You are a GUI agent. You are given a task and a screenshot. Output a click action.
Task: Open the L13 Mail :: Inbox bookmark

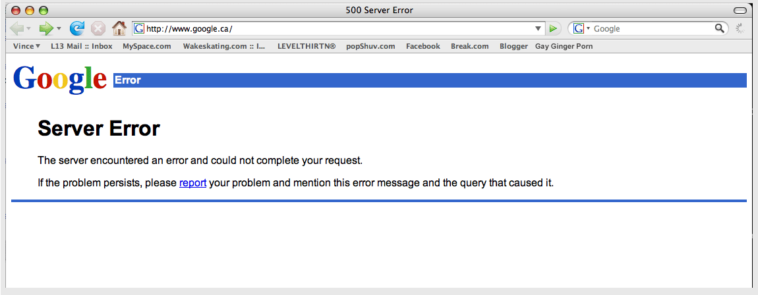click(81, 46)
